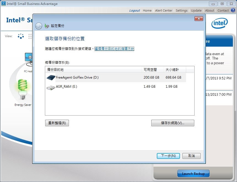Click the ASR_RAM drive icon
237x182 pixels.
(x=51, y=87)
